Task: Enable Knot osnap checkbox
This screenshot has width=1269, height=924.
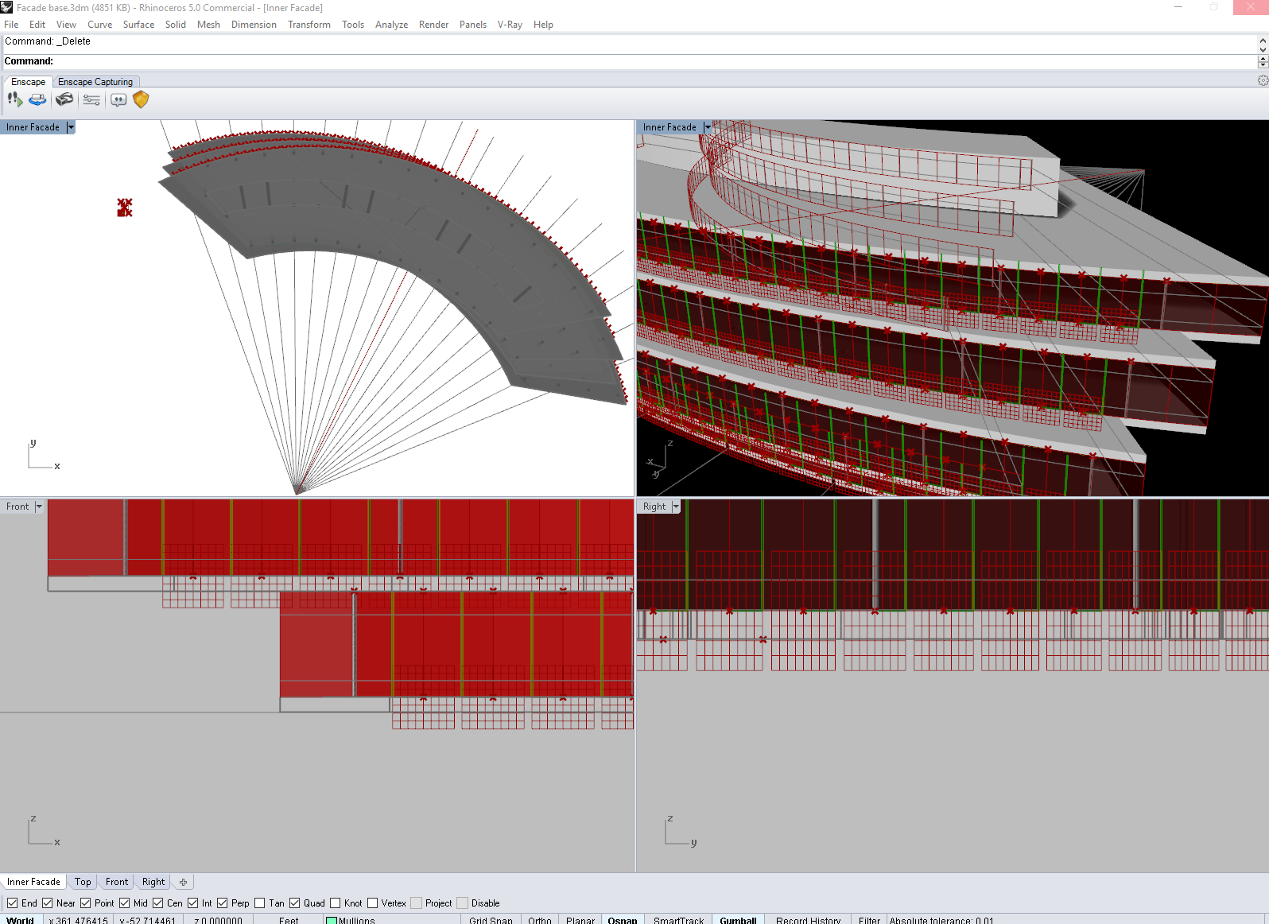Action: click(335, 903)
